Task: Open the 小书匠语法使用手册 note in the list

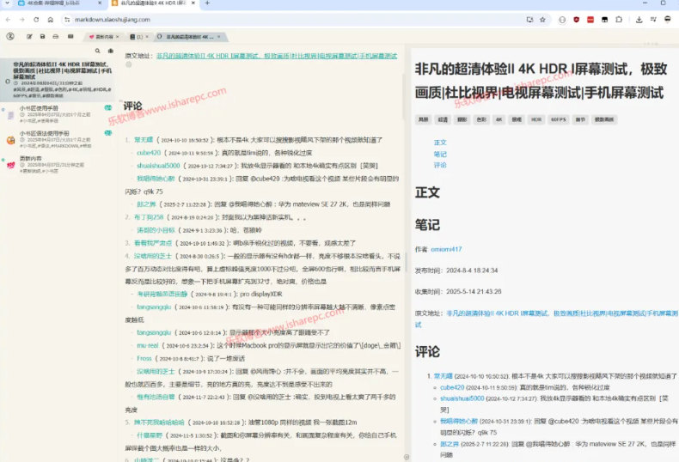Action: point(58,140)
